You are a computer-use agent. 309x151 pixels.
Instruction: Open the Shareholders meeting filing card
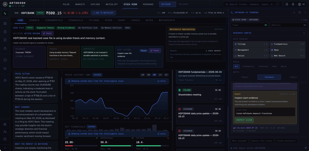click(200, 94)
